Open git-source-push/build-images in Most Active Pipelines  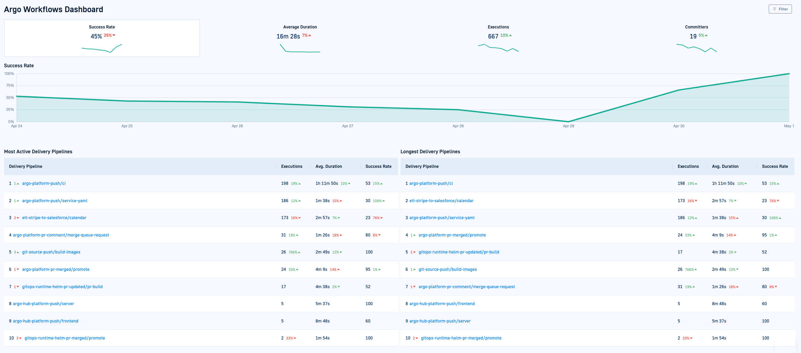click(x=51, y=252)
